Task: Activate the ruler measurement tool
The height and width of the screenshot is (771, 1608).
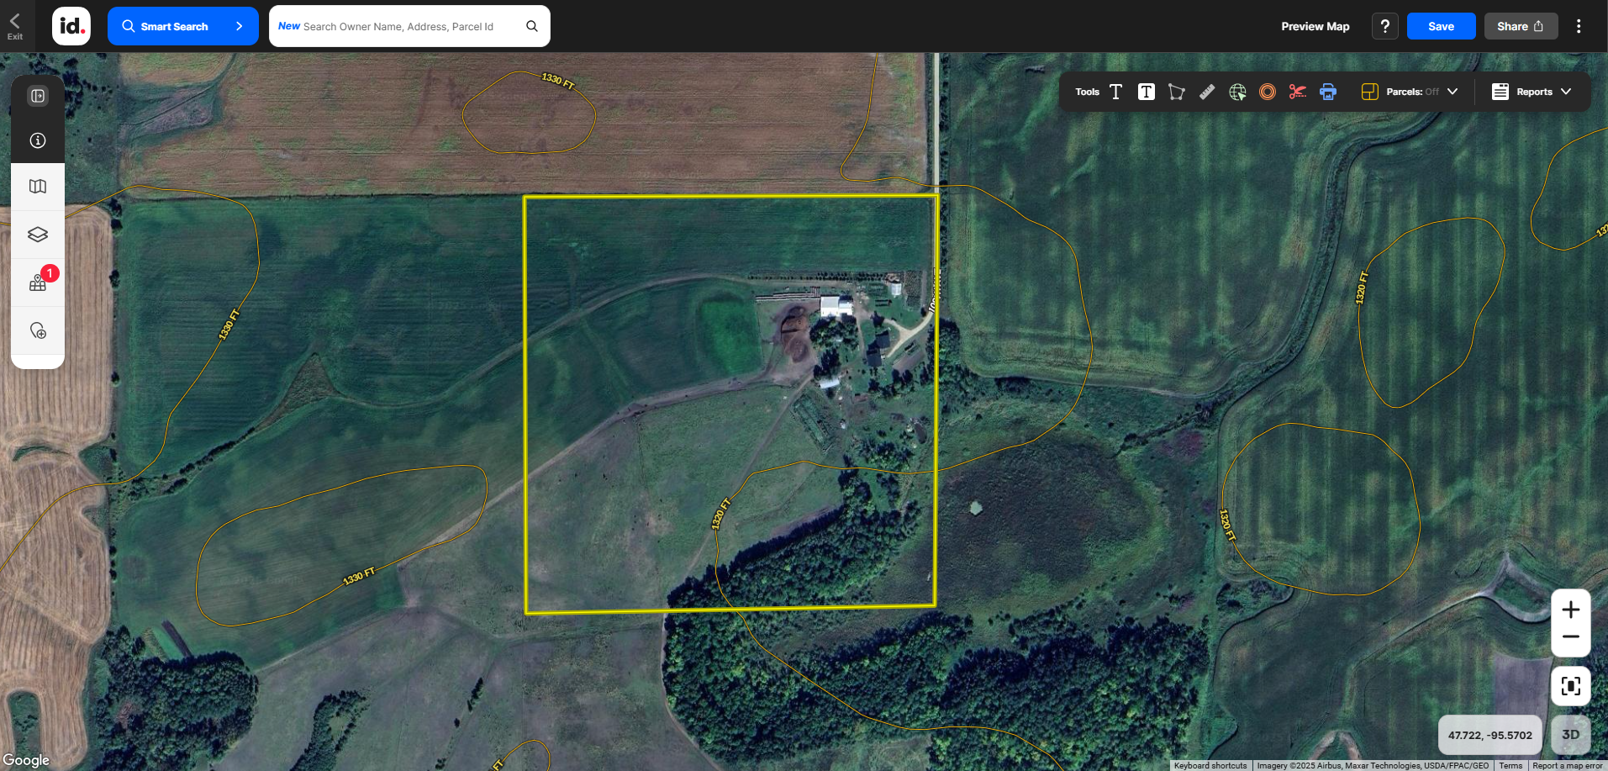Action: (1206, 92)
